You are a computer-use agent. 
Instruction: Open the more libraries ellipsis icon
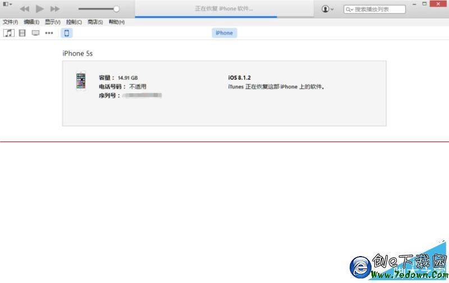(x=49, y=33)
